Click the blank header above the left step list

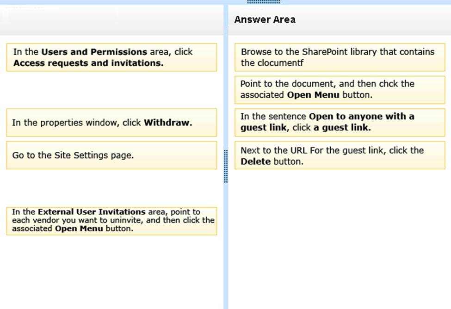[111, 19]
